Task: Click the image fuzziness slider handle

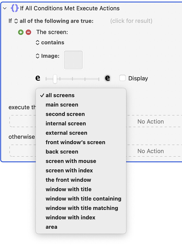Action: [55, 78]
